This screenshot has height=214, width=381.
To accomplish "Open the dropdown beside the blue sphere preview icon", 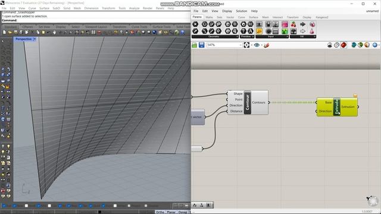I will click(379, 45).
